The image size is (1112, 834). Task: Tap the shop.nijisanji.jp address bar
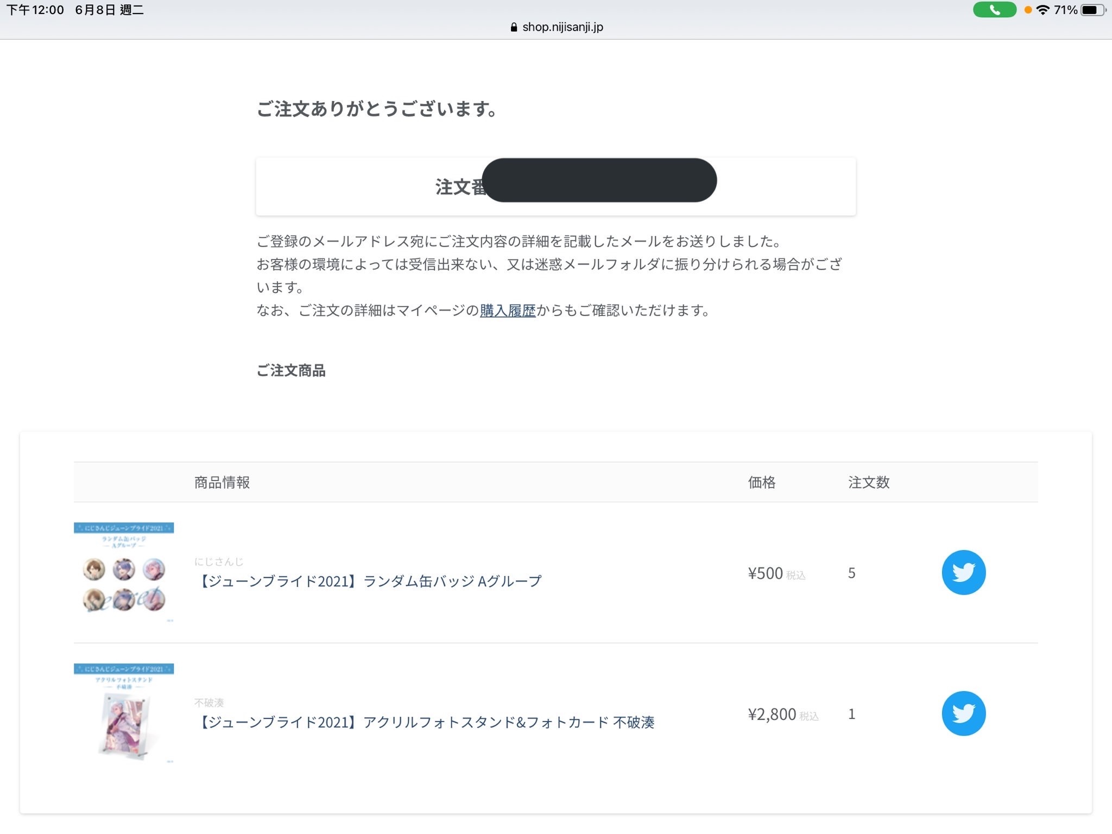click(557, 27)
